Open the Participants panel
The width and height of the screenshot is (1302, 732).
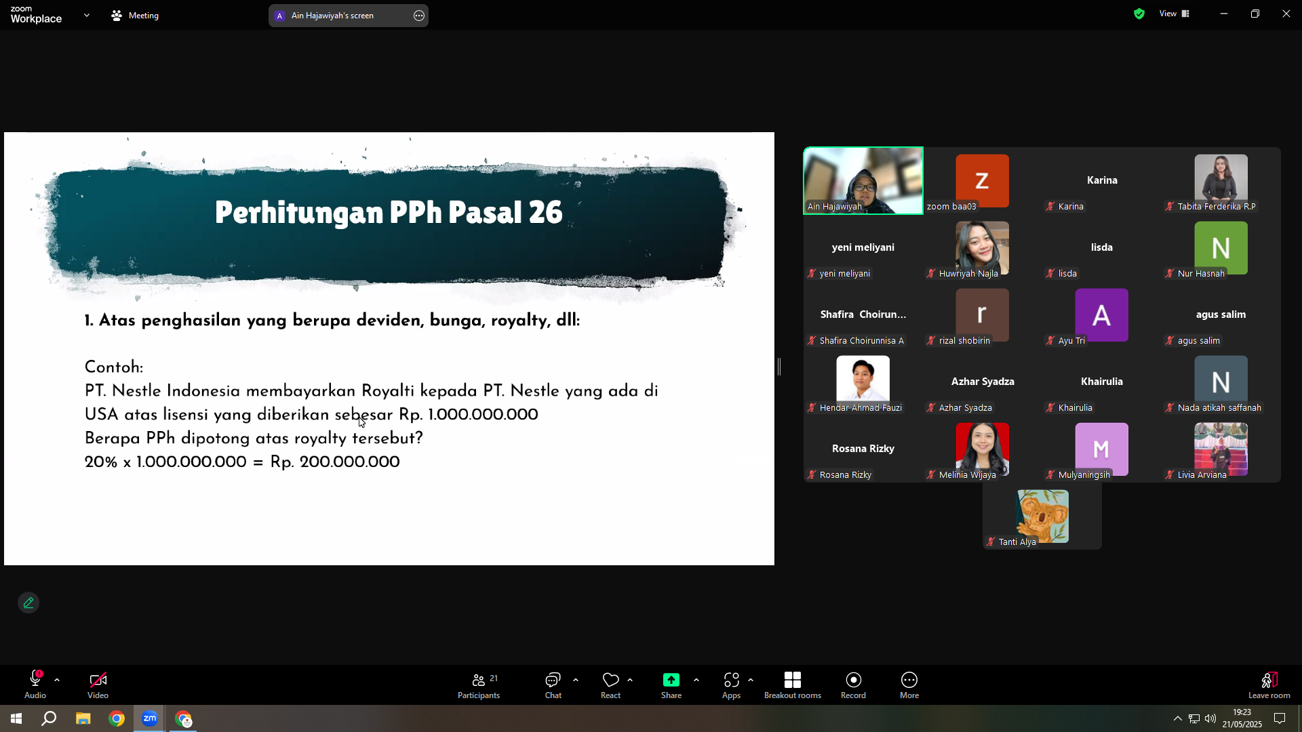[479, 685]
